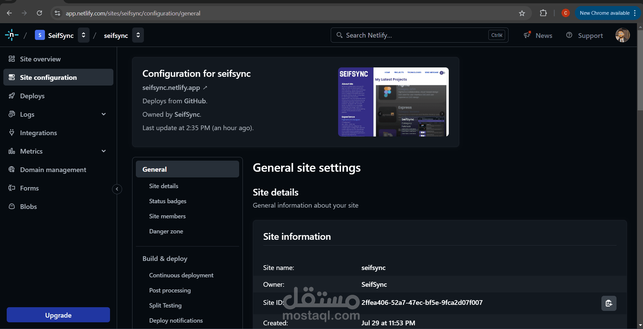Image resolution: width=643 pixels, height=329 pixels.
Task: Click the Site configuration icon
Action: click(12, 77)
